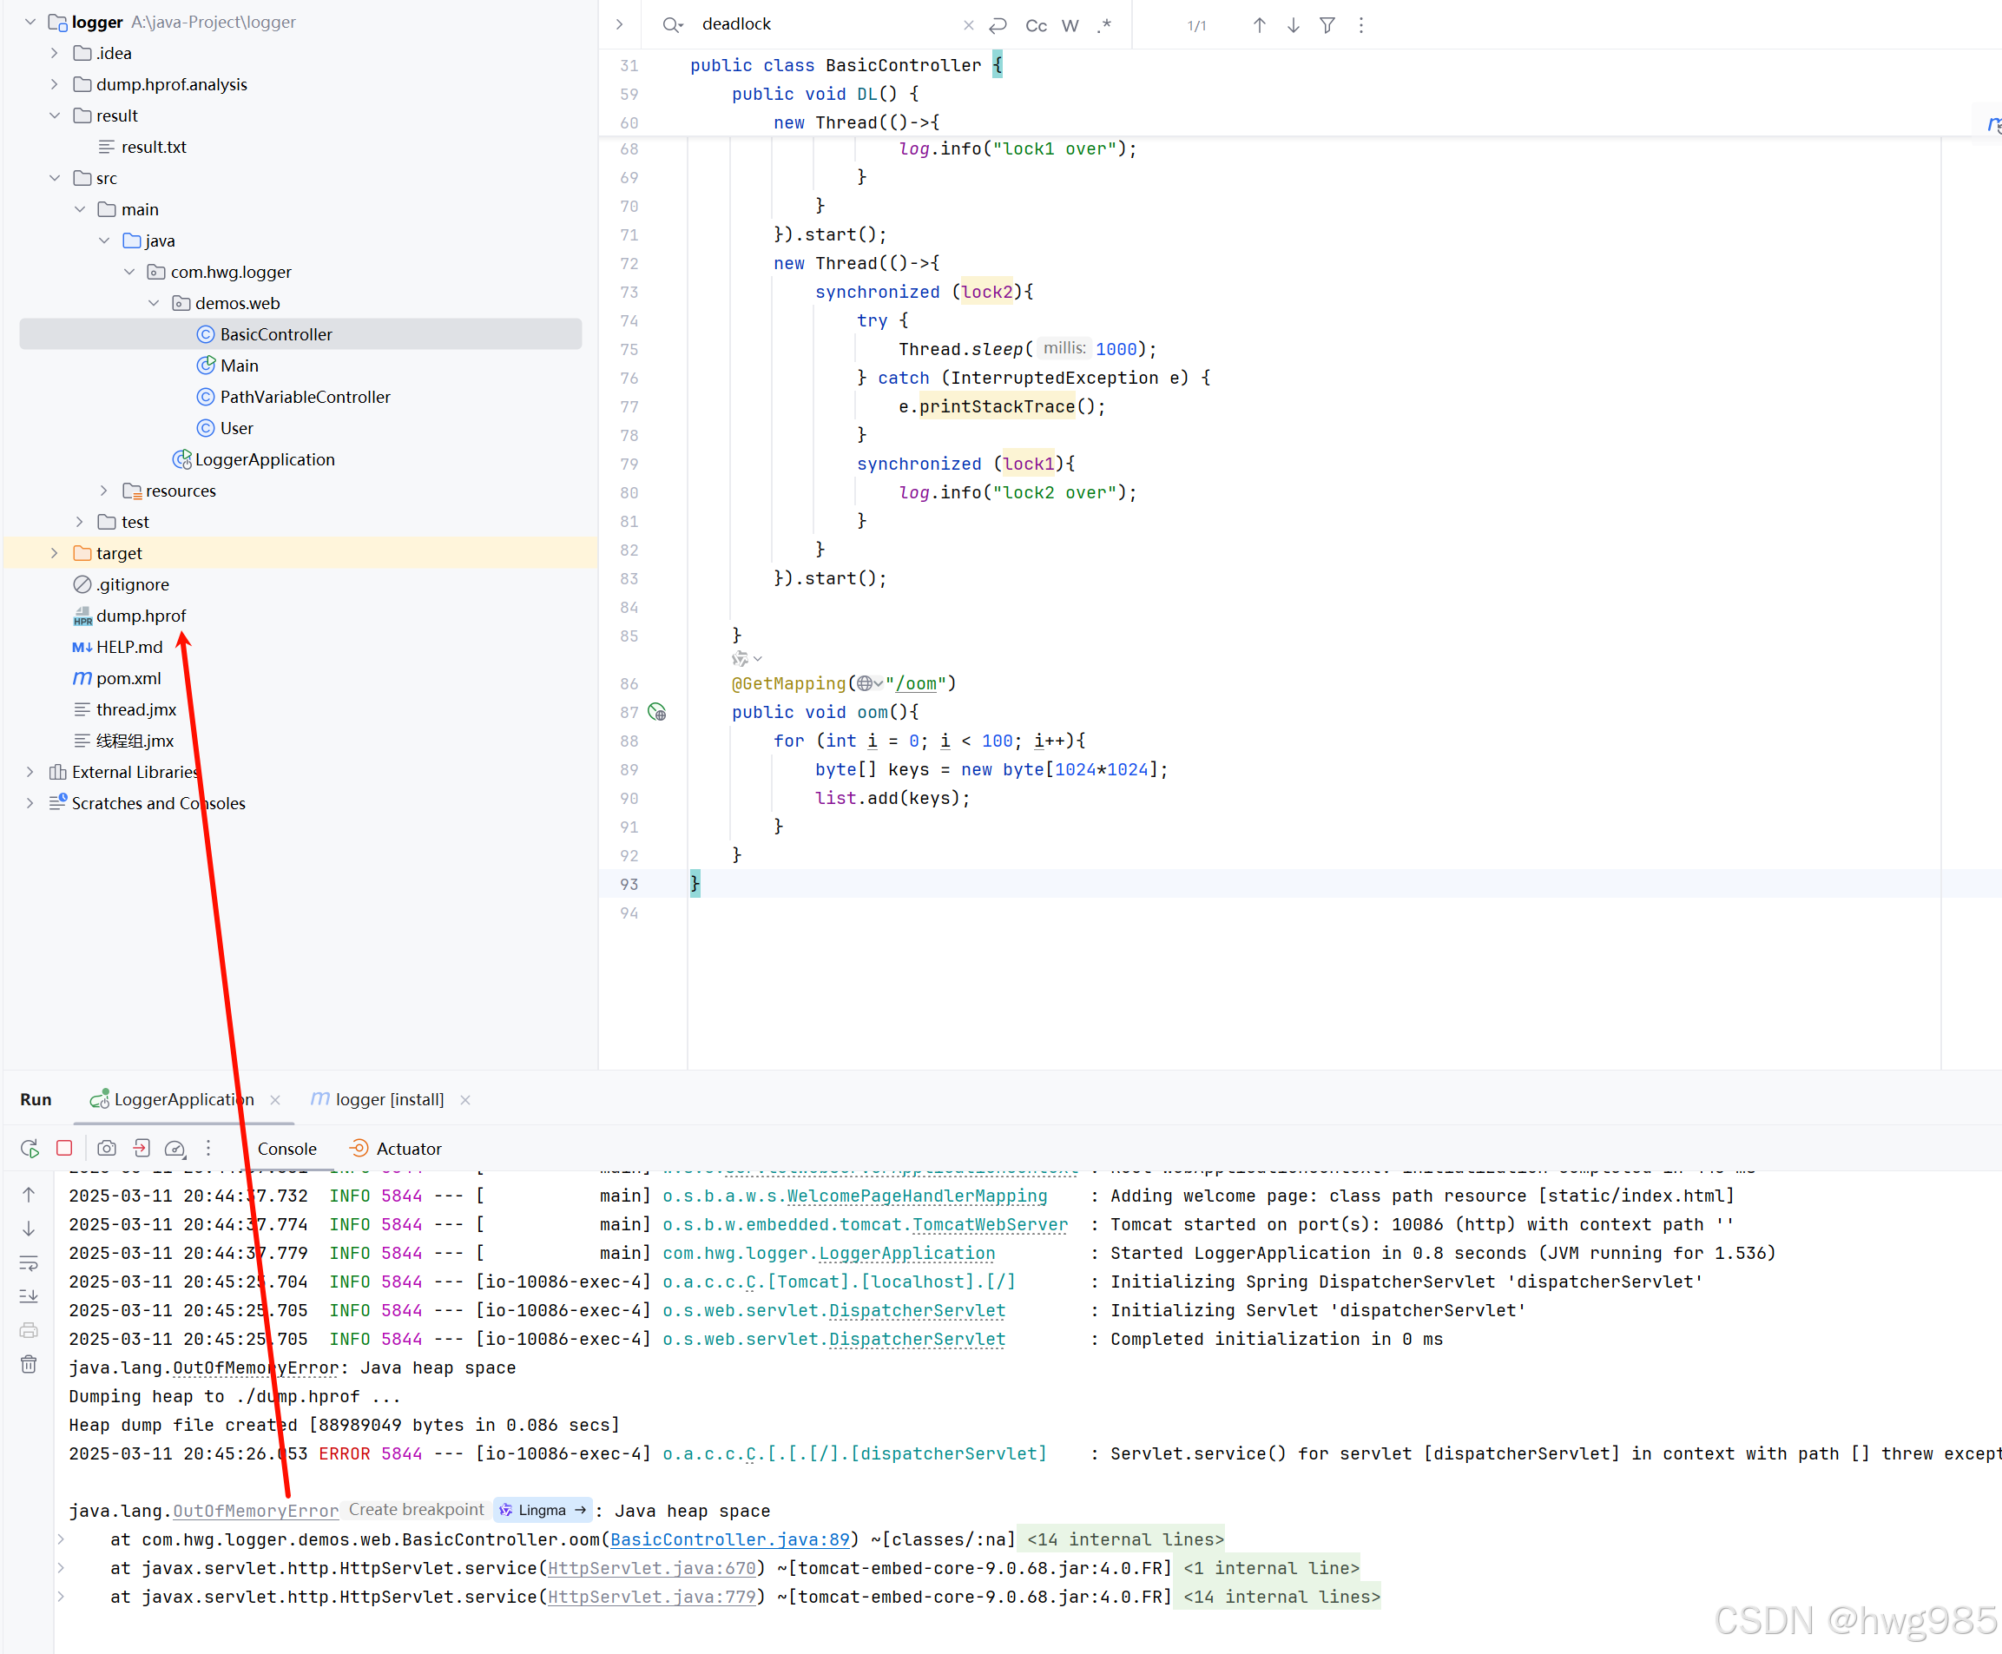Click the thread dump camera icon

pos(107,1149)
